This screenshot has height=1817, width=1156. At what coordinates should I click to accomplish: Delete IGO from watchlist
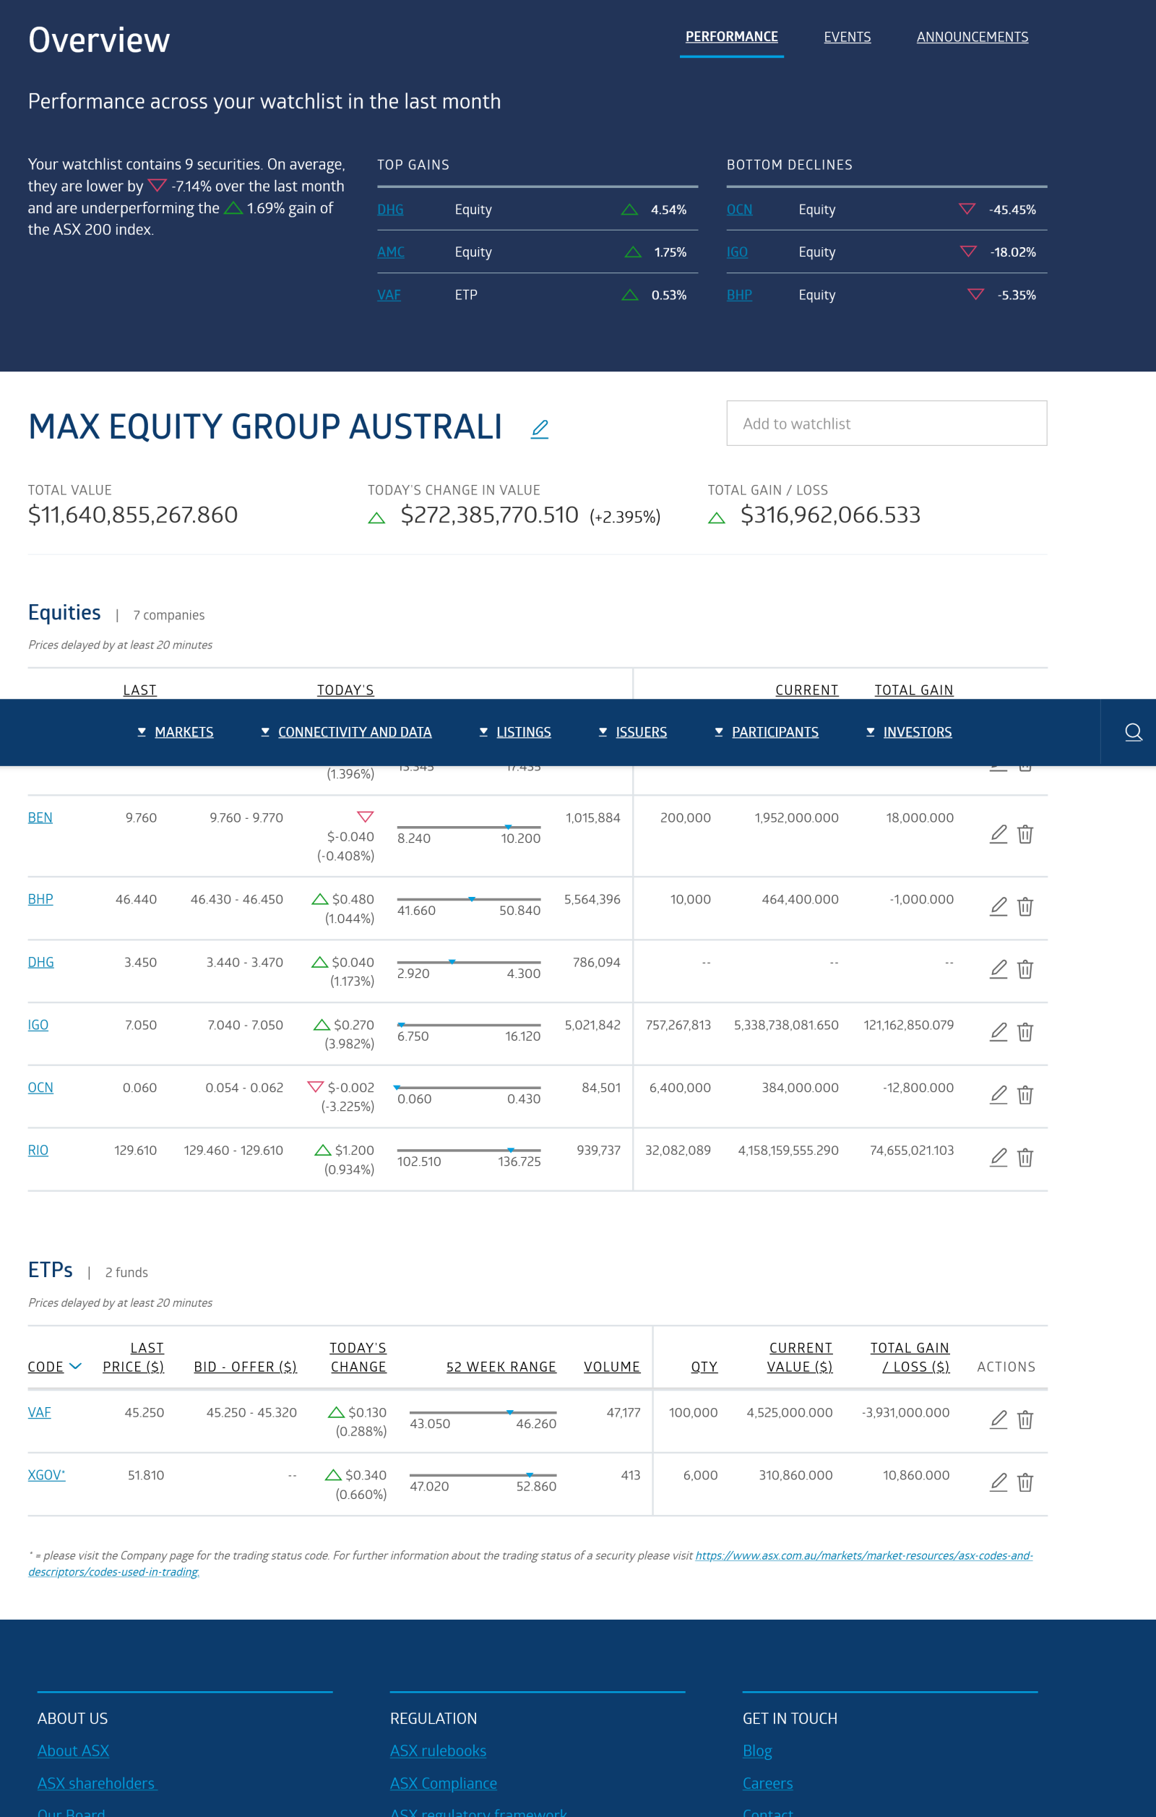(1025, 1031)
